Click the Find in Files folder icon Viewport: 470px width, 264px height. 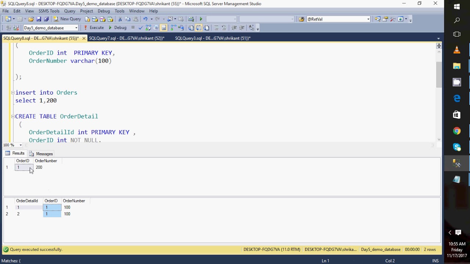point(301,19)
